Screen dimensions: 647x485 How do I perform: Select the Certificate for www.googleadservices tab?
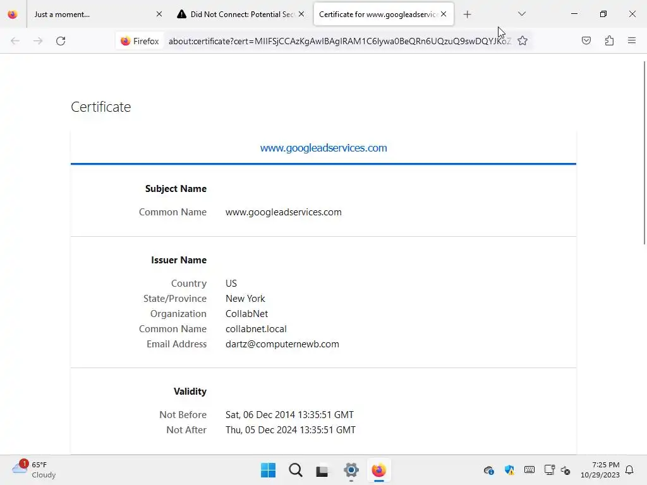click(384, 15)
